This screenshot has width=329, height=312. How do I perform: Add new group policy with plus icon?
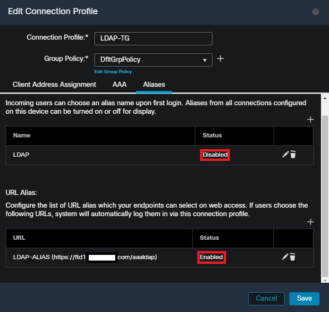tap(220, 59)
